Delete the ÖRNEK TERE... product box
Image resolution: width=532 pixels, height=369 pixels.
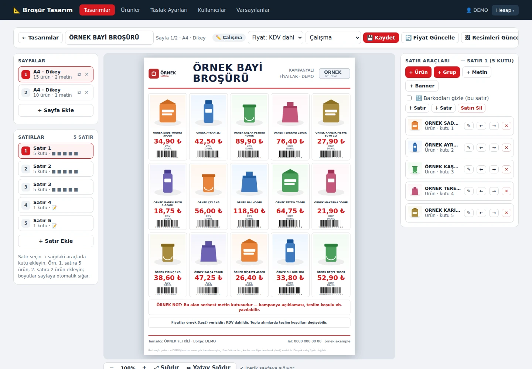pos(507,191)
